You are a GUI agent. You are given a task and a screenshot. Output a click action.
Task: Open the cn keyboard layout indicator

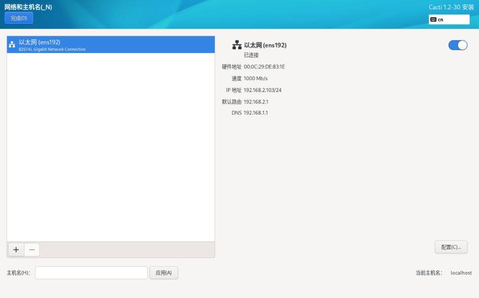click(x=449, y=20)
